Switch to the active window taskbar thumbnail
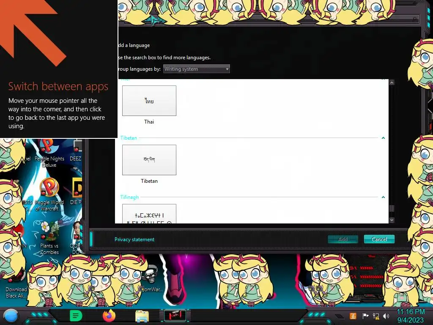The image size is (433, 325). pos(175,316)
